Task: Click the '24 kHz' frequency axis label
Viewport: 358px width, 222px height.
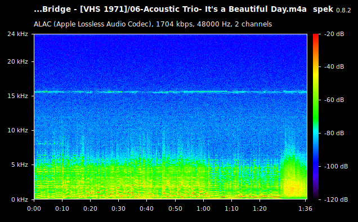Action: point(17,34)
